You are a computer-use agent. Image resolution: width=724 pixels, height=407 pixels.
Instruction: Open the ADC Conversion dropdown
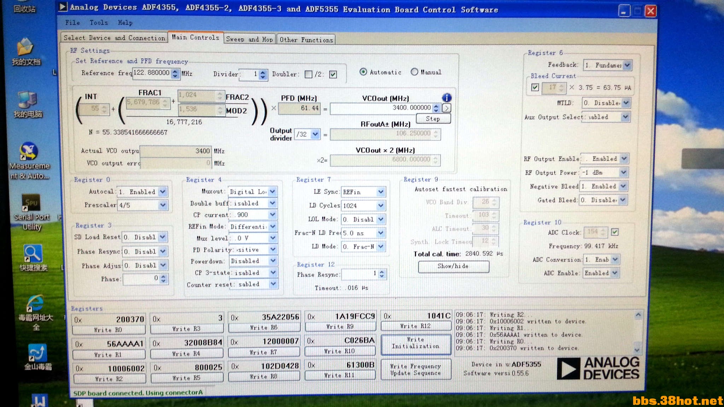point(601,259)
